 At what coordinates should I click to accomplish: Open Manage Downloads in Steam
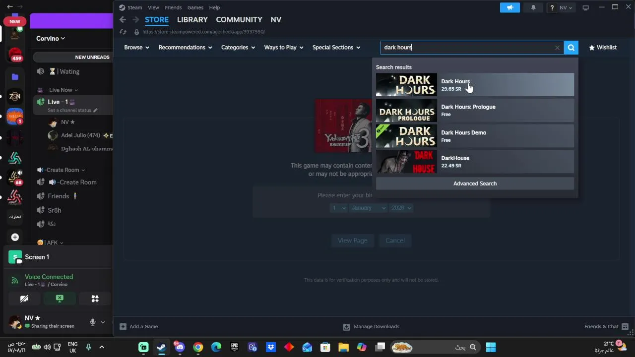371,326
